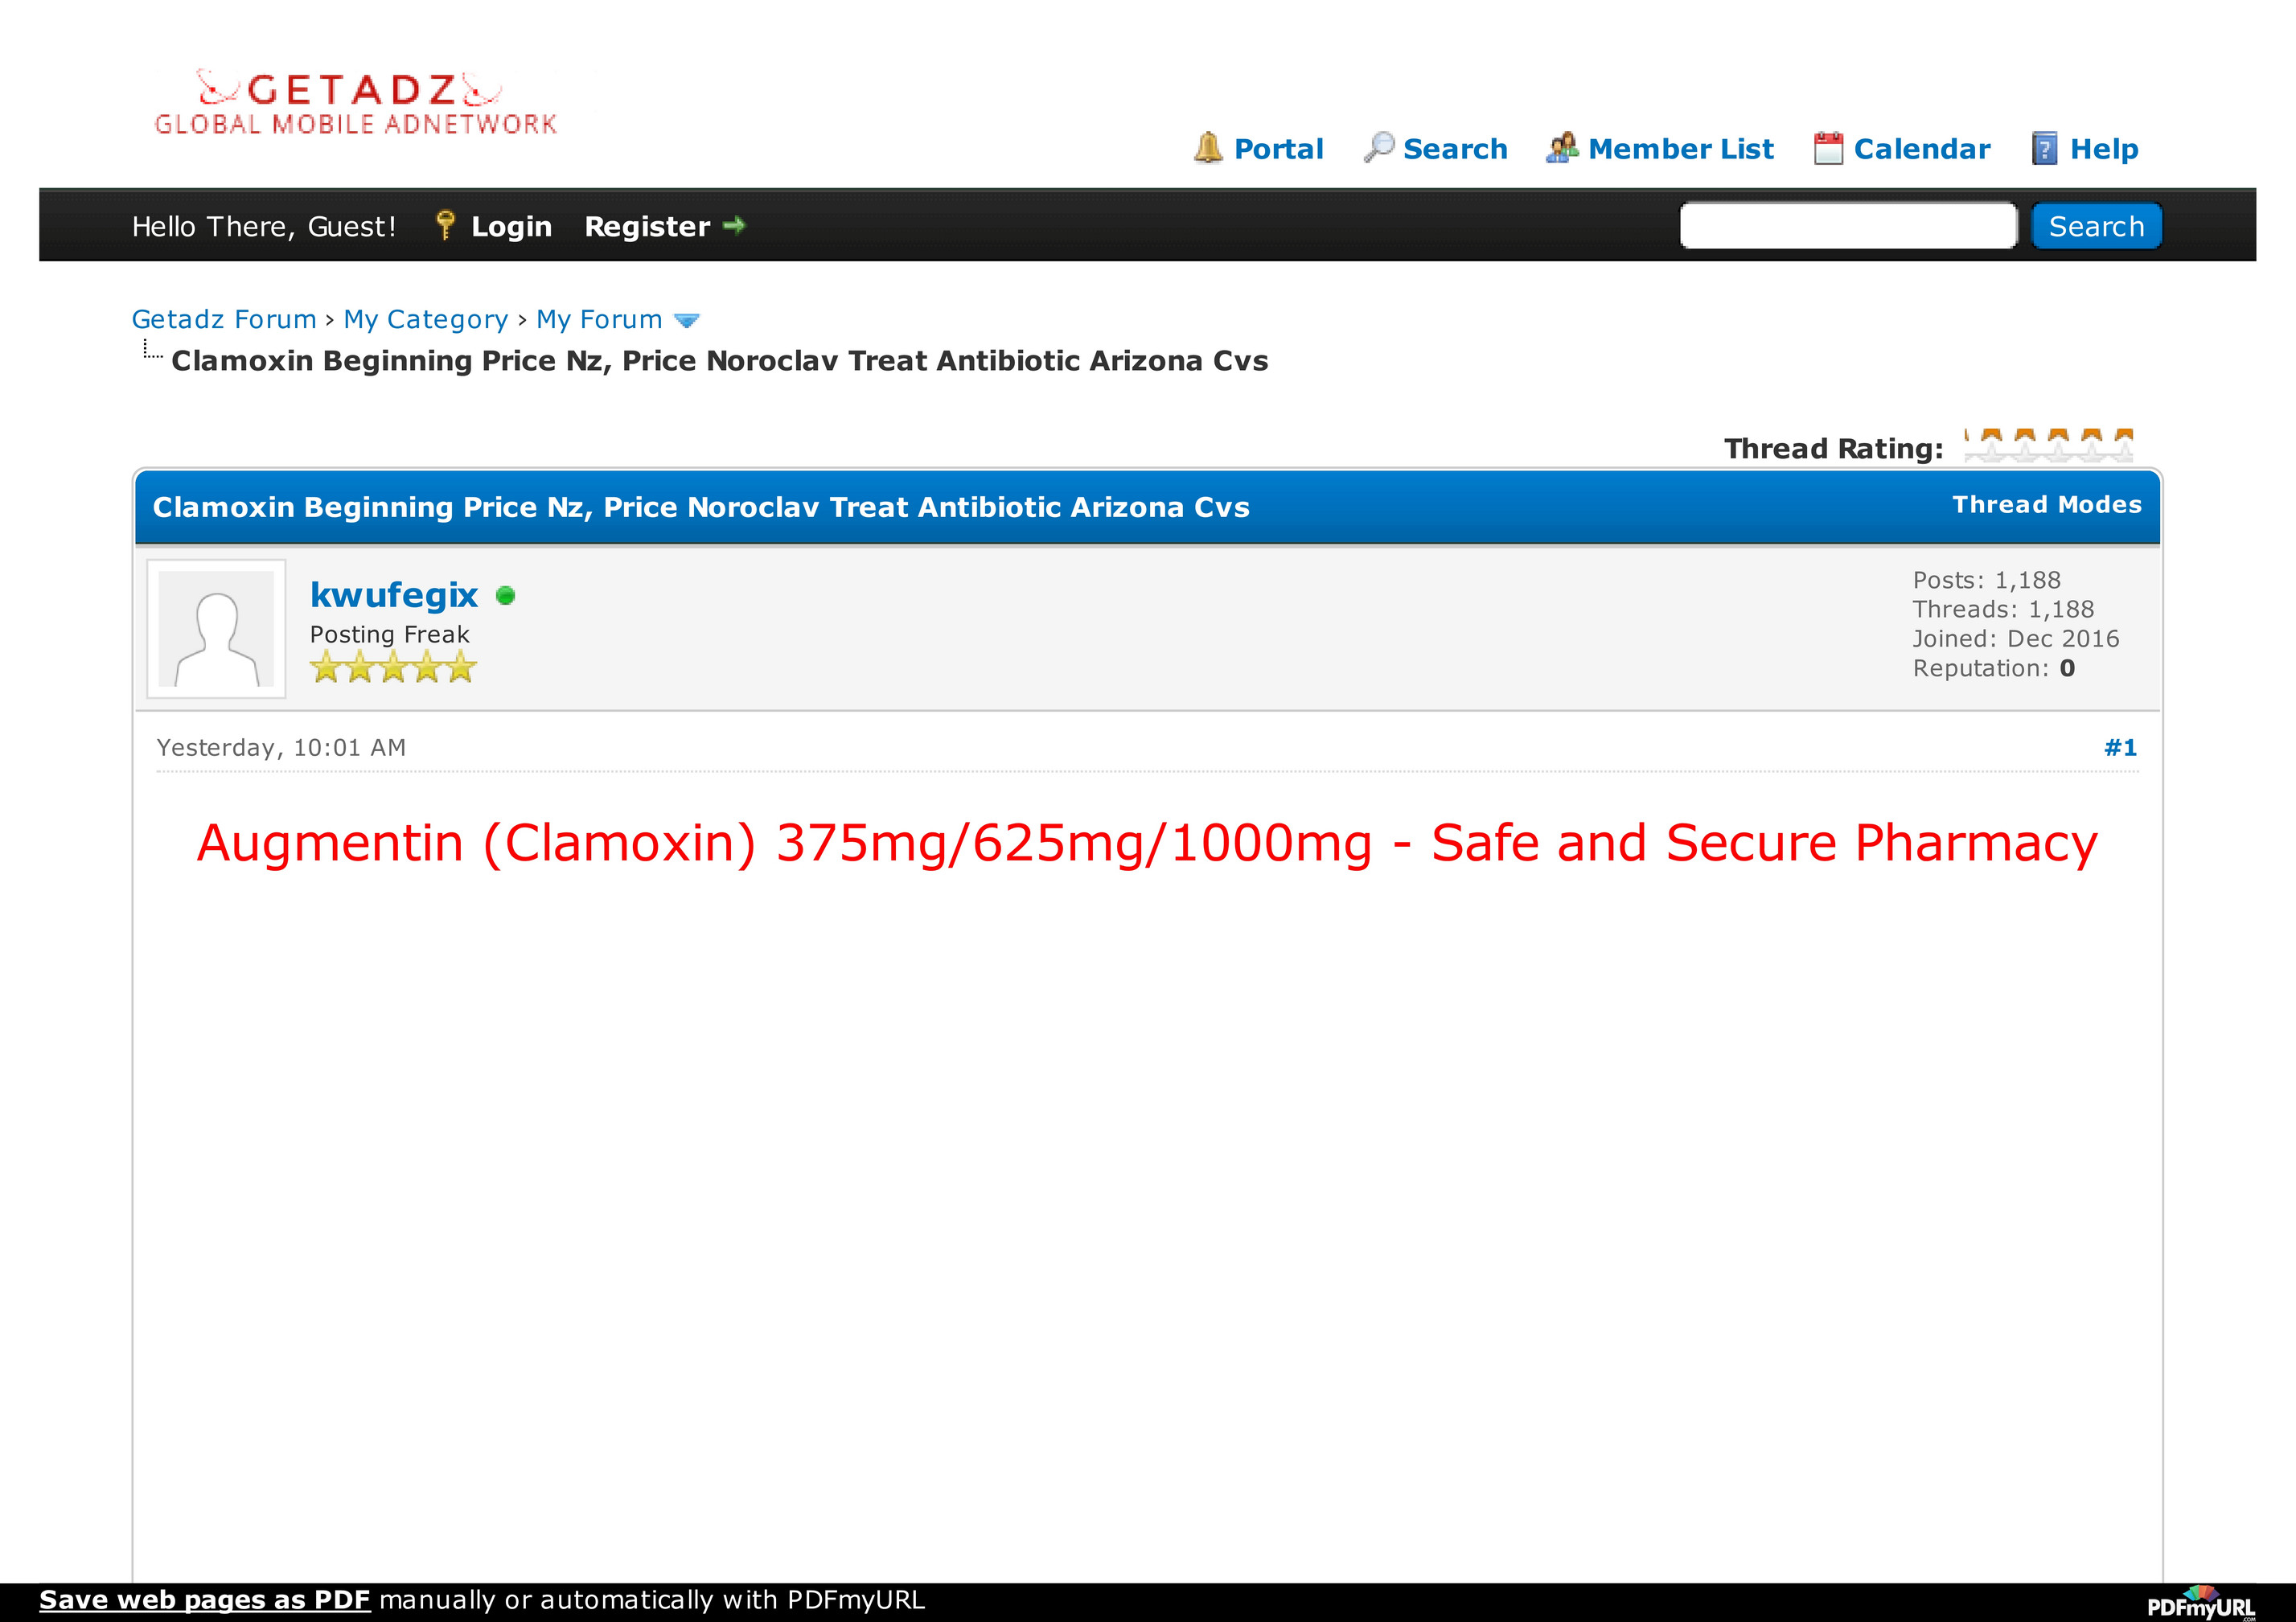This screenshot has height=1622, width=2296.
Task: Click the magnifying glass Search icon
Action: point(1379,148)
